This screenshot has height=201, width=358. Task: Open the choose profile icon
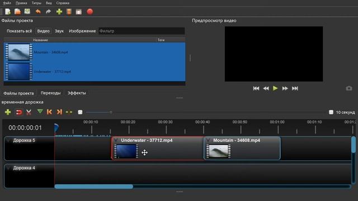tap(69, 12)
